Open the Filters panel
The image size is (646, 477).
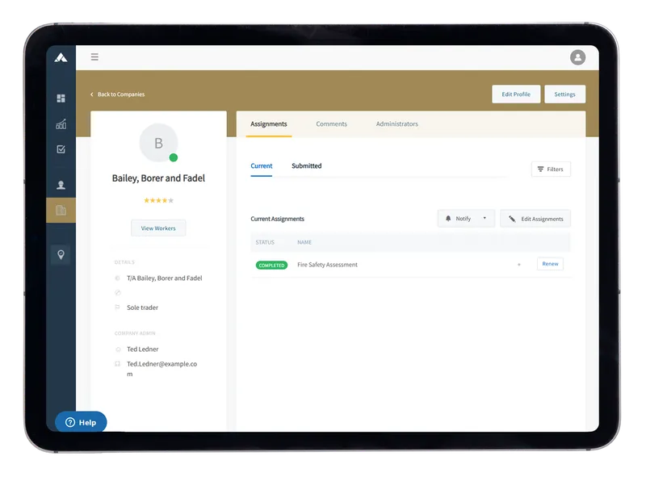point(551,169)
